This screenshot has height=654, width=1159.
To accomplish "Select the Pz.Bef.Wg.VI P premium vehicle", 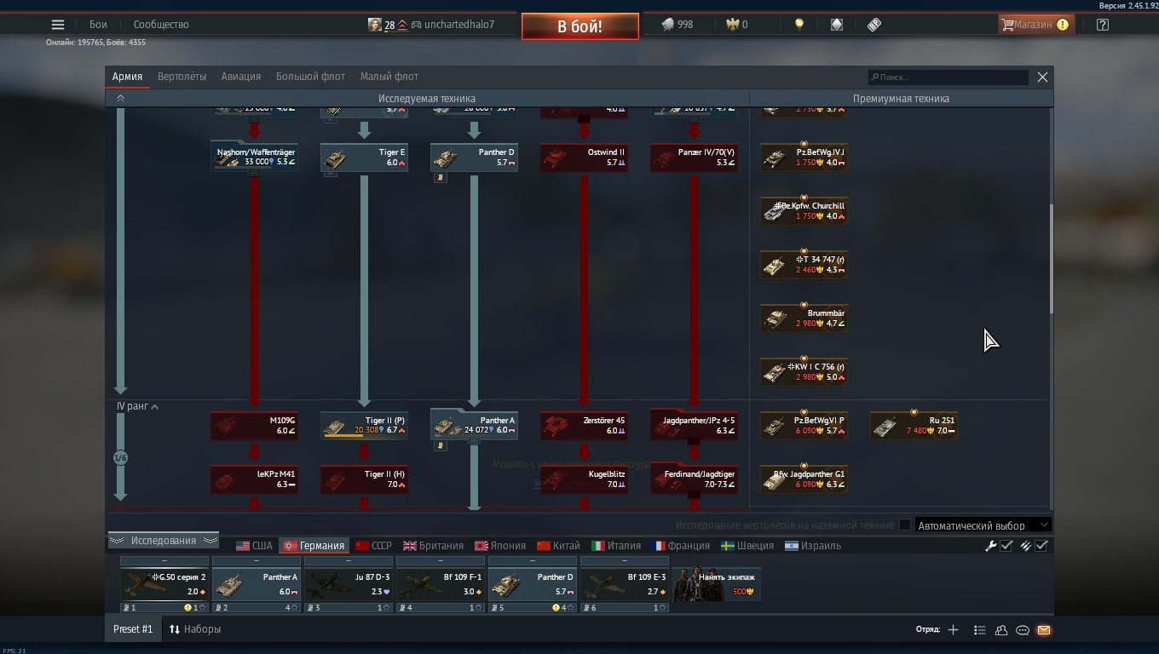I will tap(804, 425).
